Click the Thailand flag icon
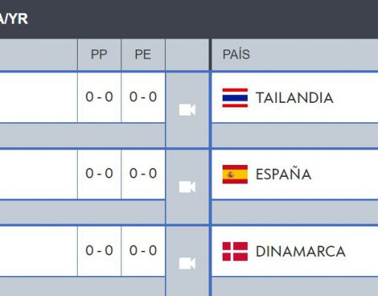 (235, 98)
